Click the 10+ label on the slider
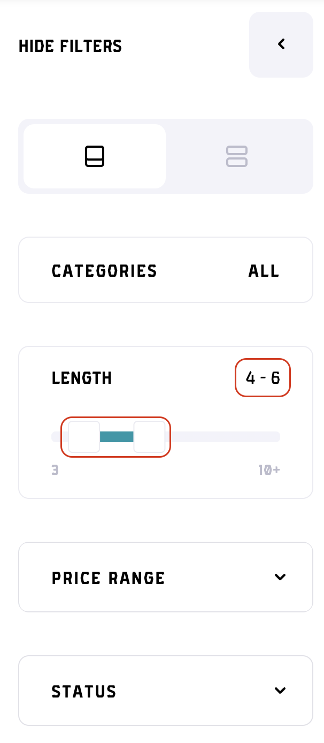The width and height of the screenshot is (324, 743). (x=269, y=469)
